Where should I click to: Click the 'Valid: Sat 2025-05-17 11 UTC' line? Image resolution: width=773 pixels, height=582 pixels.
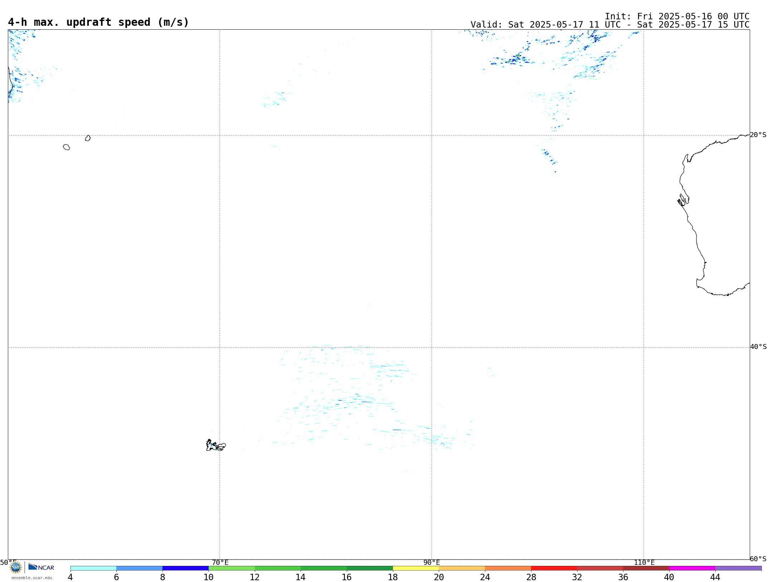coord(610,25)
